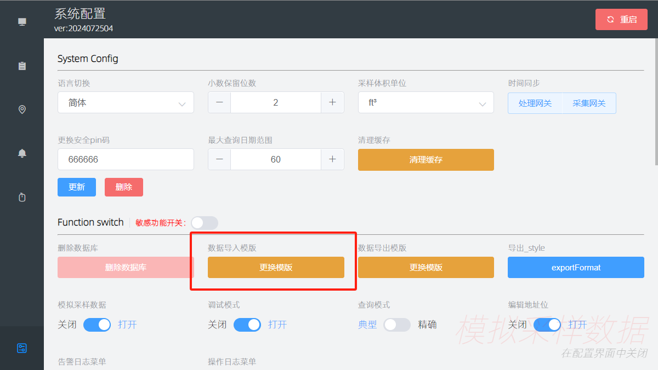Switch to the 采集网关 tab
658x370 pixels.
(589, 103)
